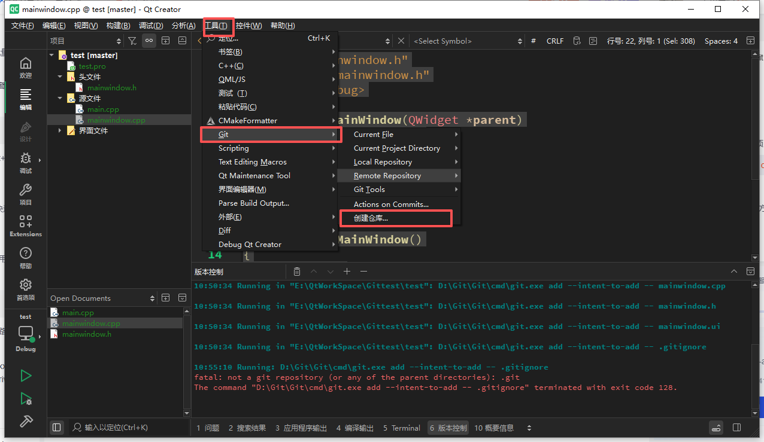Close current document with X icon
764x442 pixels.
coord(401,41)
